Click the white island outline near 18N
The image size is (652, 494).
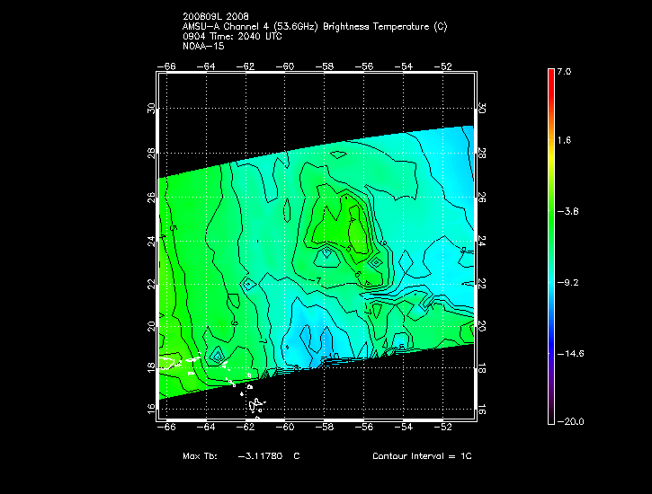[172, 364]
